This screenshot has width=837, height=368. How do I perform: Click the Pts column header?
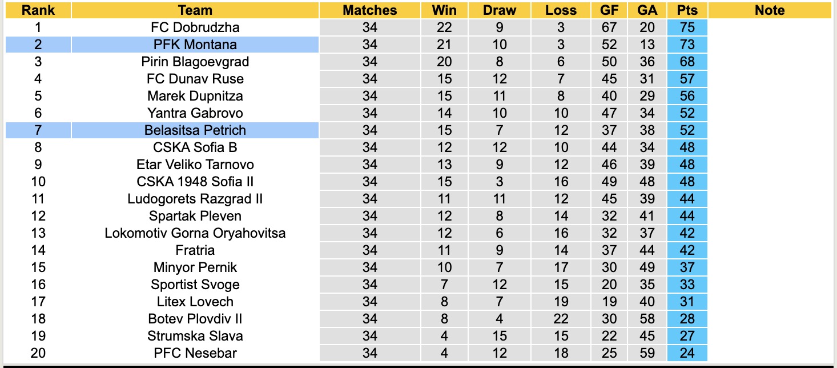coord(687,10)
